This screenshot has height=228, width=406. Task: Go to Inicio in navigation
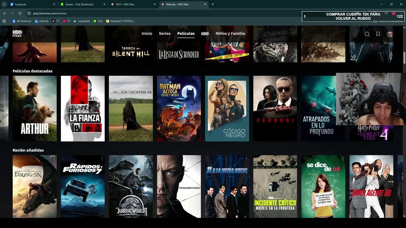point(147,34)
